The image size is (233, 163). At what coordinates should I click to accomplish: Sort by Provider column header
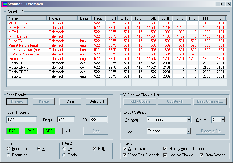pyautogui.click(x=62, y=18)
